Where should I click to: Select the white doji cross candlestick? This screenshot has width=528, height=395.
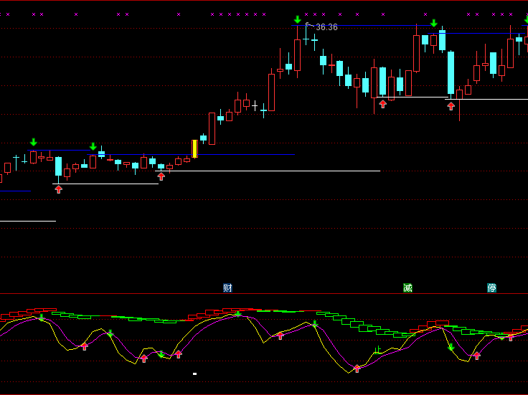(x=255, y=106)
